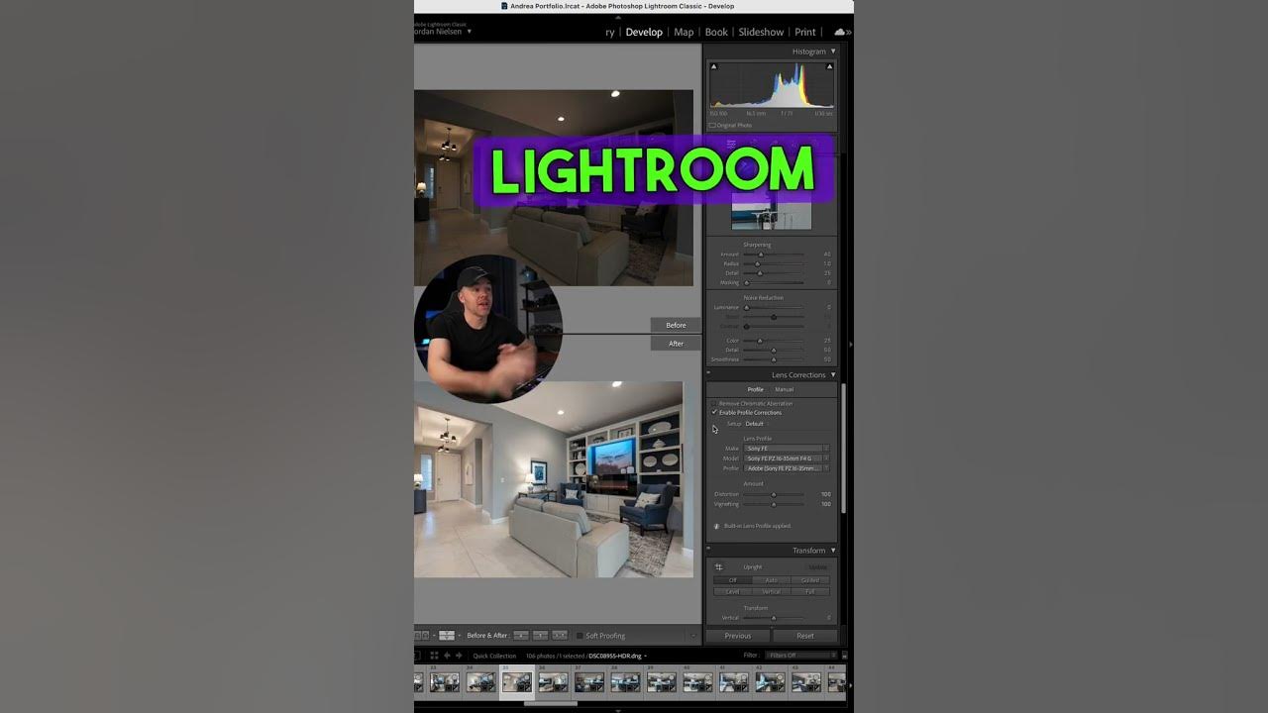The height and width of the screenshot is (713, 1268).
Task: Swap Before and After settings
Action: [560, 635]
